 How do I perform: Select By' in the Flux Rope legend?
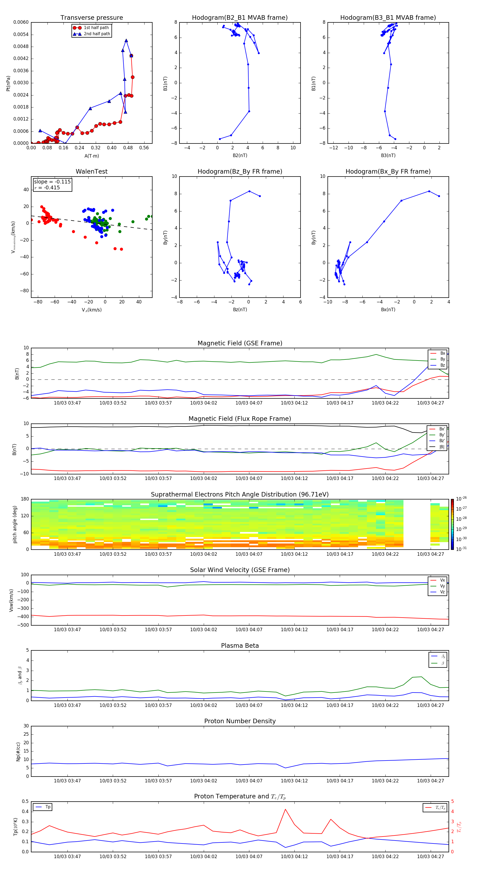[x=437, y=435]
